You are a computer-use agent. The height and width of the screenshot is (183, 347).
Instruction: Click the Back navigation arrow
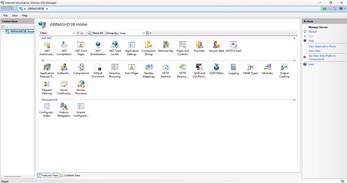point(4,9)
